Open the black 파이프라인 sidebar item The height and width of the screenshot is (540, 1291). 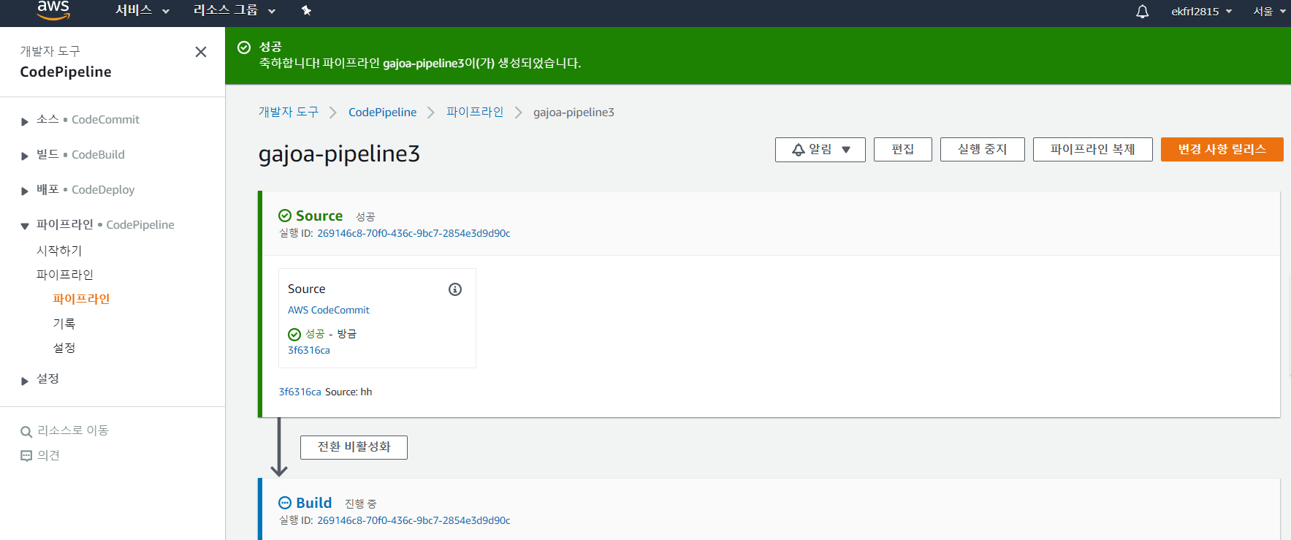click(x=65, y=275)
